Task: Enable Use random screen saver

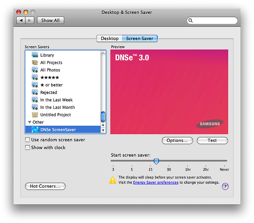Action: point(28,140)
